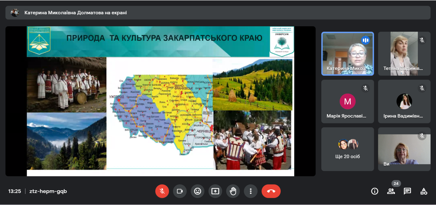This screenshot has width=436, height=205.
Task: Select Ірина Вадимівн... participant tile
Action: point(404,101)
